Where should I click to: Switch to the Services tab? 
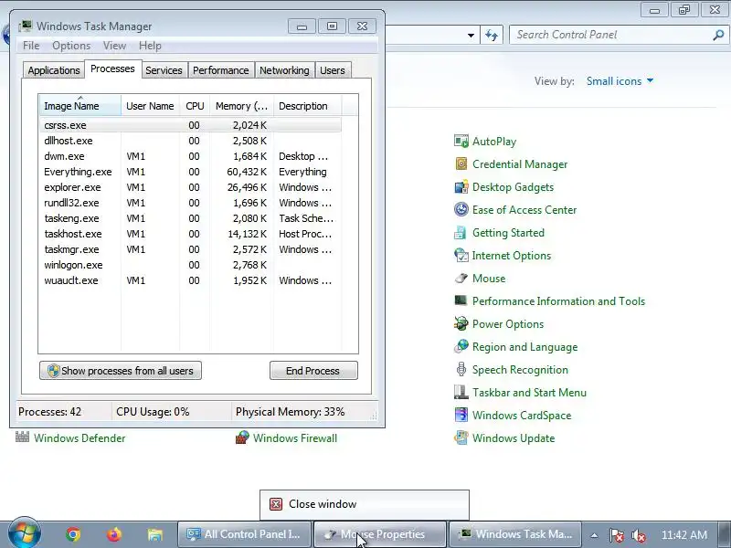[164, 70]
